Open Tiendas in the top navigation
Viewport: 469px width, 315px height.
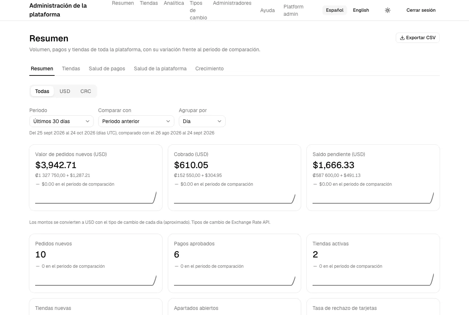149,3
